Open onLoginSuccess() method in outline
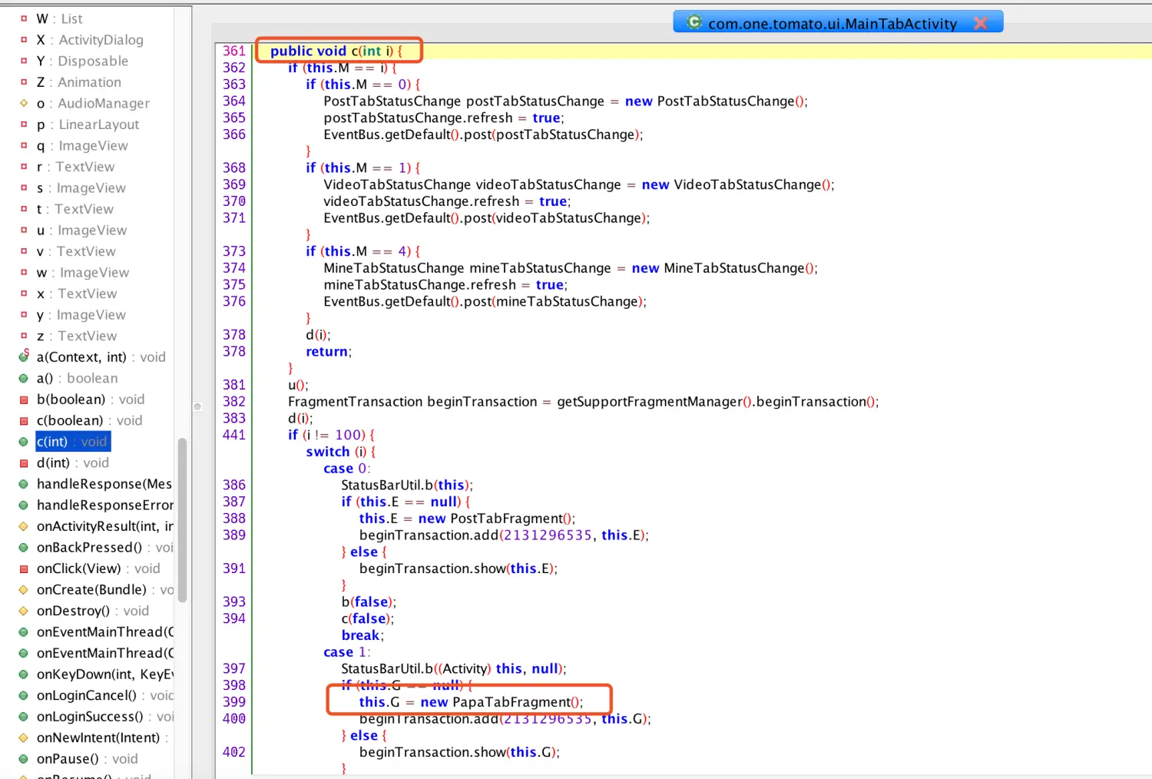Screen dimensions: 1152x779 [104, 716]
